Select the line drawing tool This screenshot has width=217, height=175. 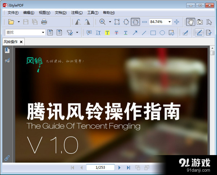click(x=144, y=33)
